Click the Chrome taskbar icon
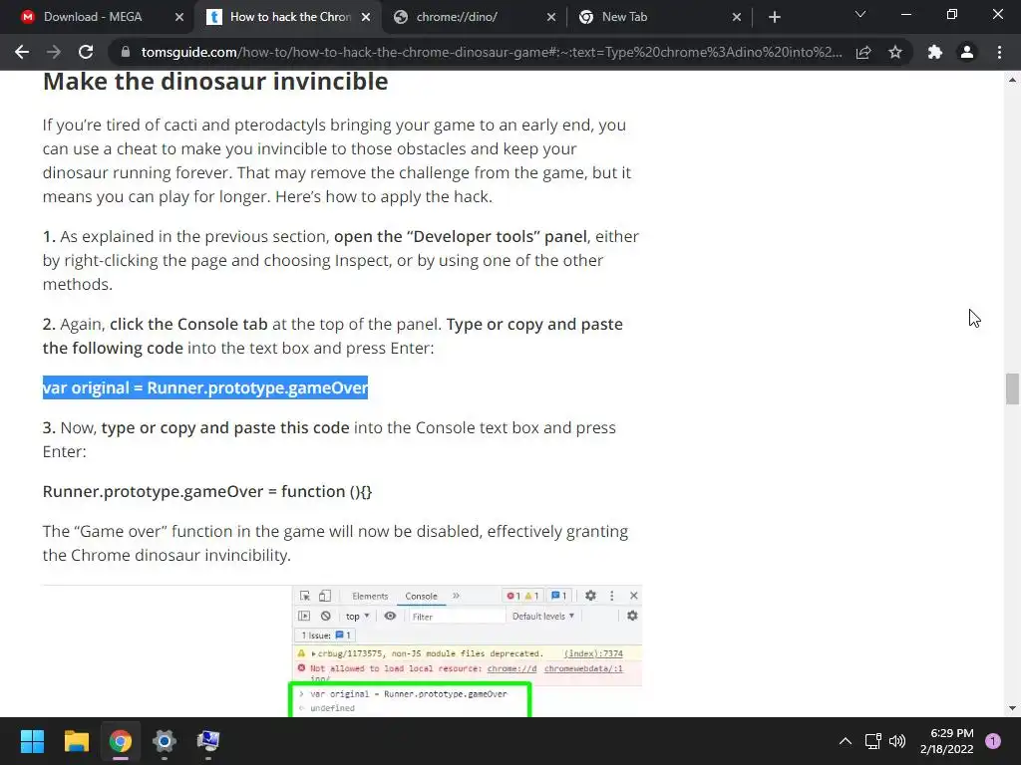1021x765 pixels. click(121, 741)
